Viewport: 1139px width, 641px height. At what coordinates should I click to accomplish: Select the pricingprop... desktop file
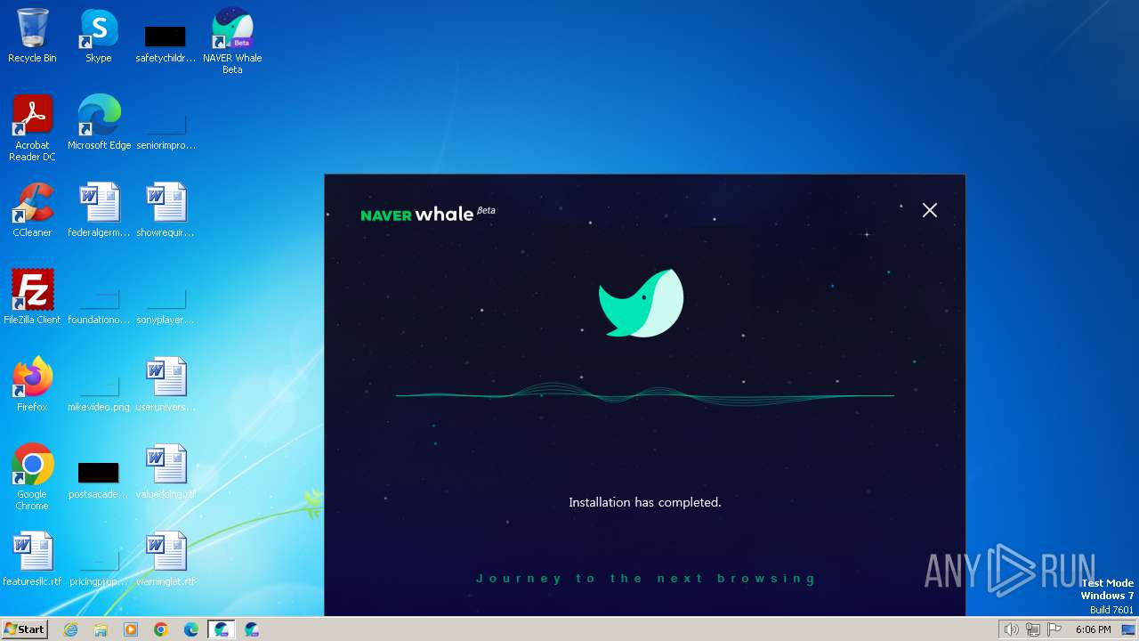point(99,566)
